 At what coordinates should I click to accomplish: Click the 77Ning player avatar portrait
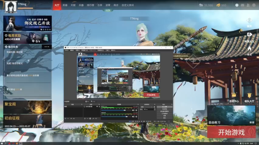coord(11,7)
